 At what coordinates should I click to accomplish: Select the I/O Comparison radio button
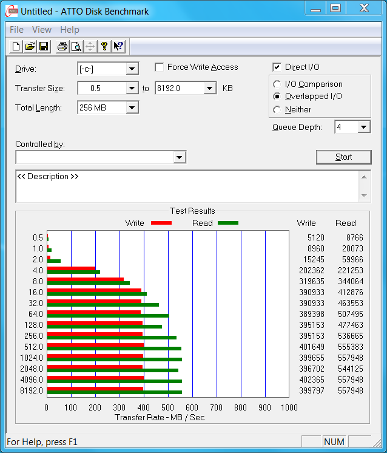tap(277, 84)
